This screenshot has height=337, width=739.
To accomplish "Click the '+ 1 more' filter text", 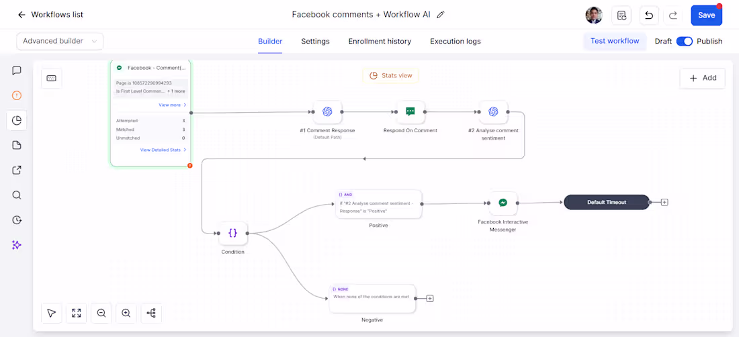I will tap(176, 91).
